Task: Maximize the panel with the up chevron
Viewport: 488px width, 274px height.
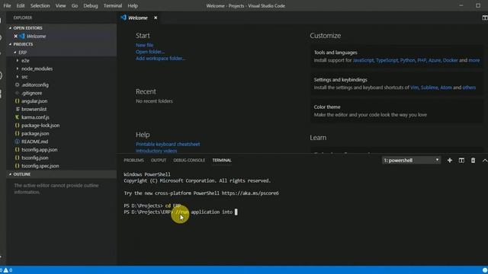Action: tap(485, 161)
